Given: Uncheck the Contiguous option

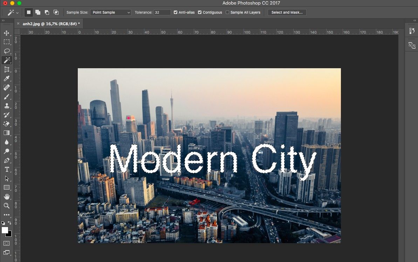Looking at the screenshot, I should coord(200,12).
